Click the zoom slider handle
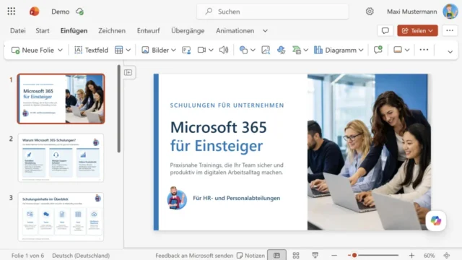 pyautogui.click(x=354, y=255)
